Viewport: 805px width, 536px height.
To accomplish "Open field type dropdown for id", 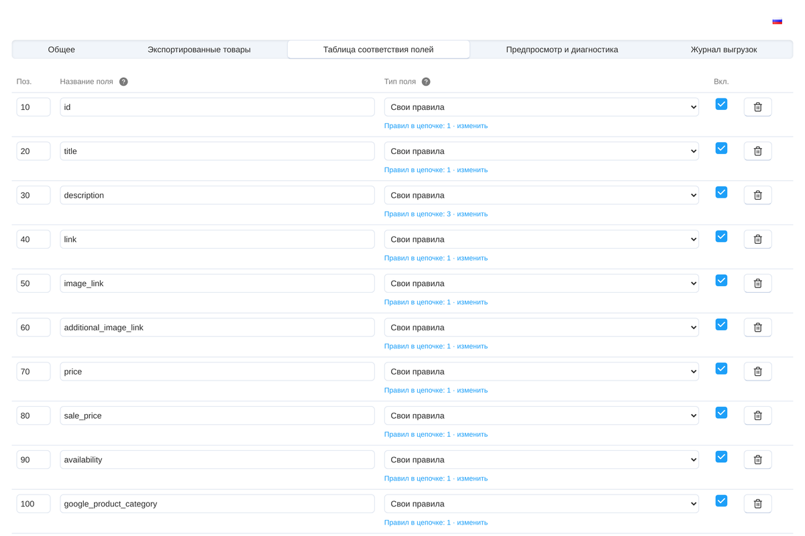I will [x=541, y=107].
